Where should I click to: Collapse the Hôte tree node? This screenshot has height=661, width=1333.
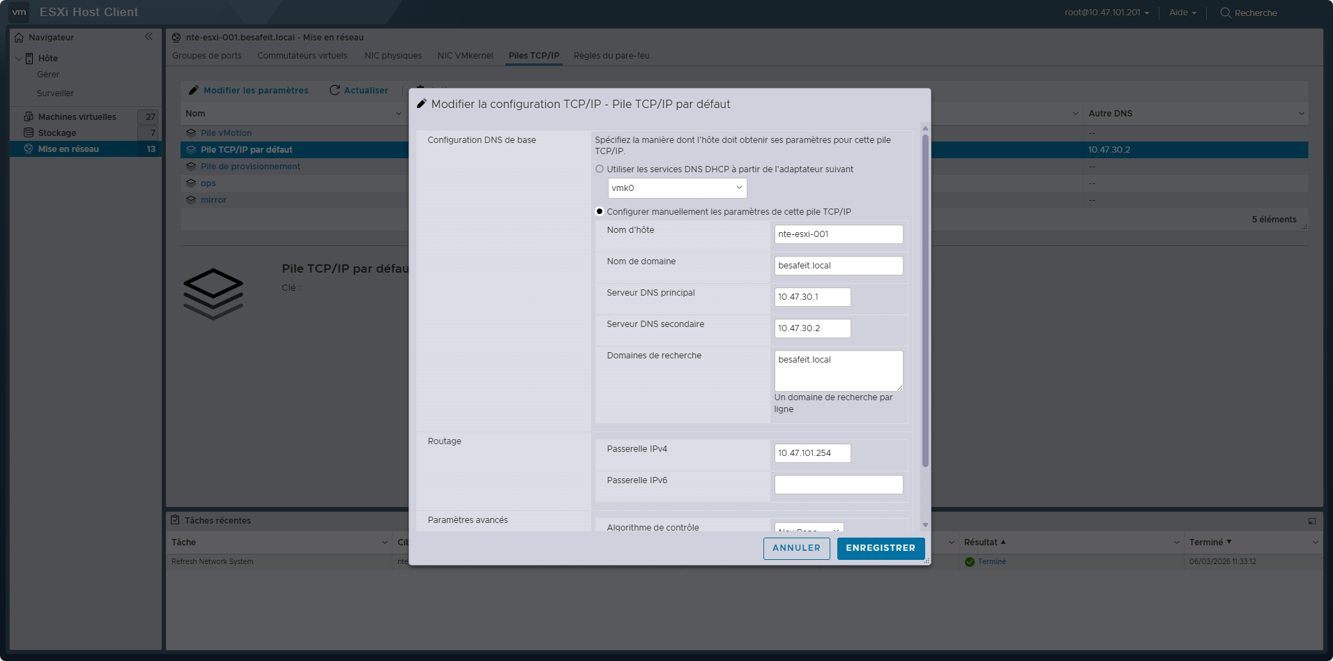(x=18, y=58)
